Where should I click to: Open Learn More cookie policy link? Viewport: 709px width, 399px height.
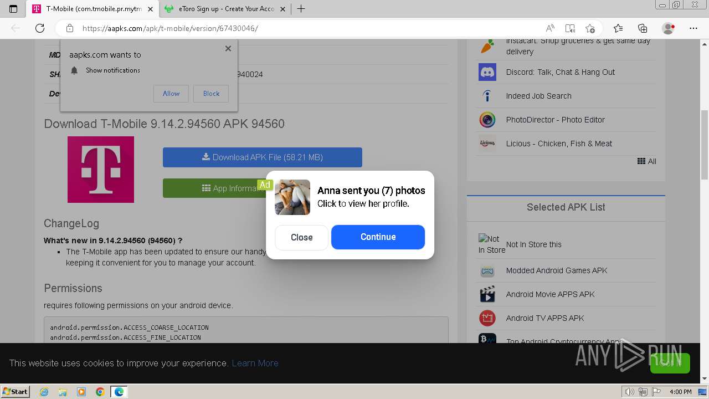(x=255, y=363)
